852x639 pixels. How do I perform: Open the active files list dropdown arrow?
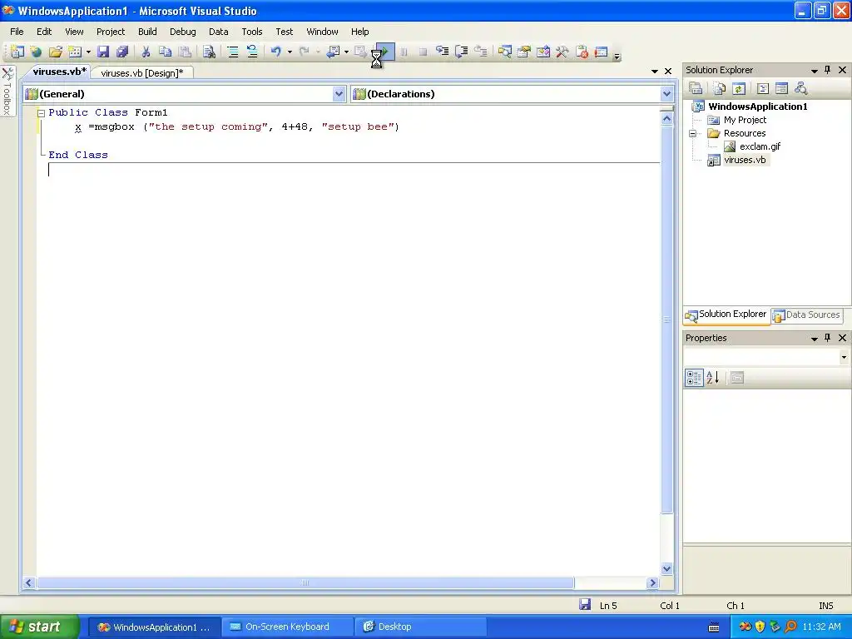point(655,72)
